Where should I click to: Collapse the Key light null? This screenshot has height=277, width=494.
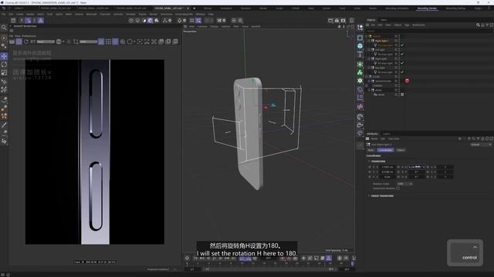click(x=370, y=68)
